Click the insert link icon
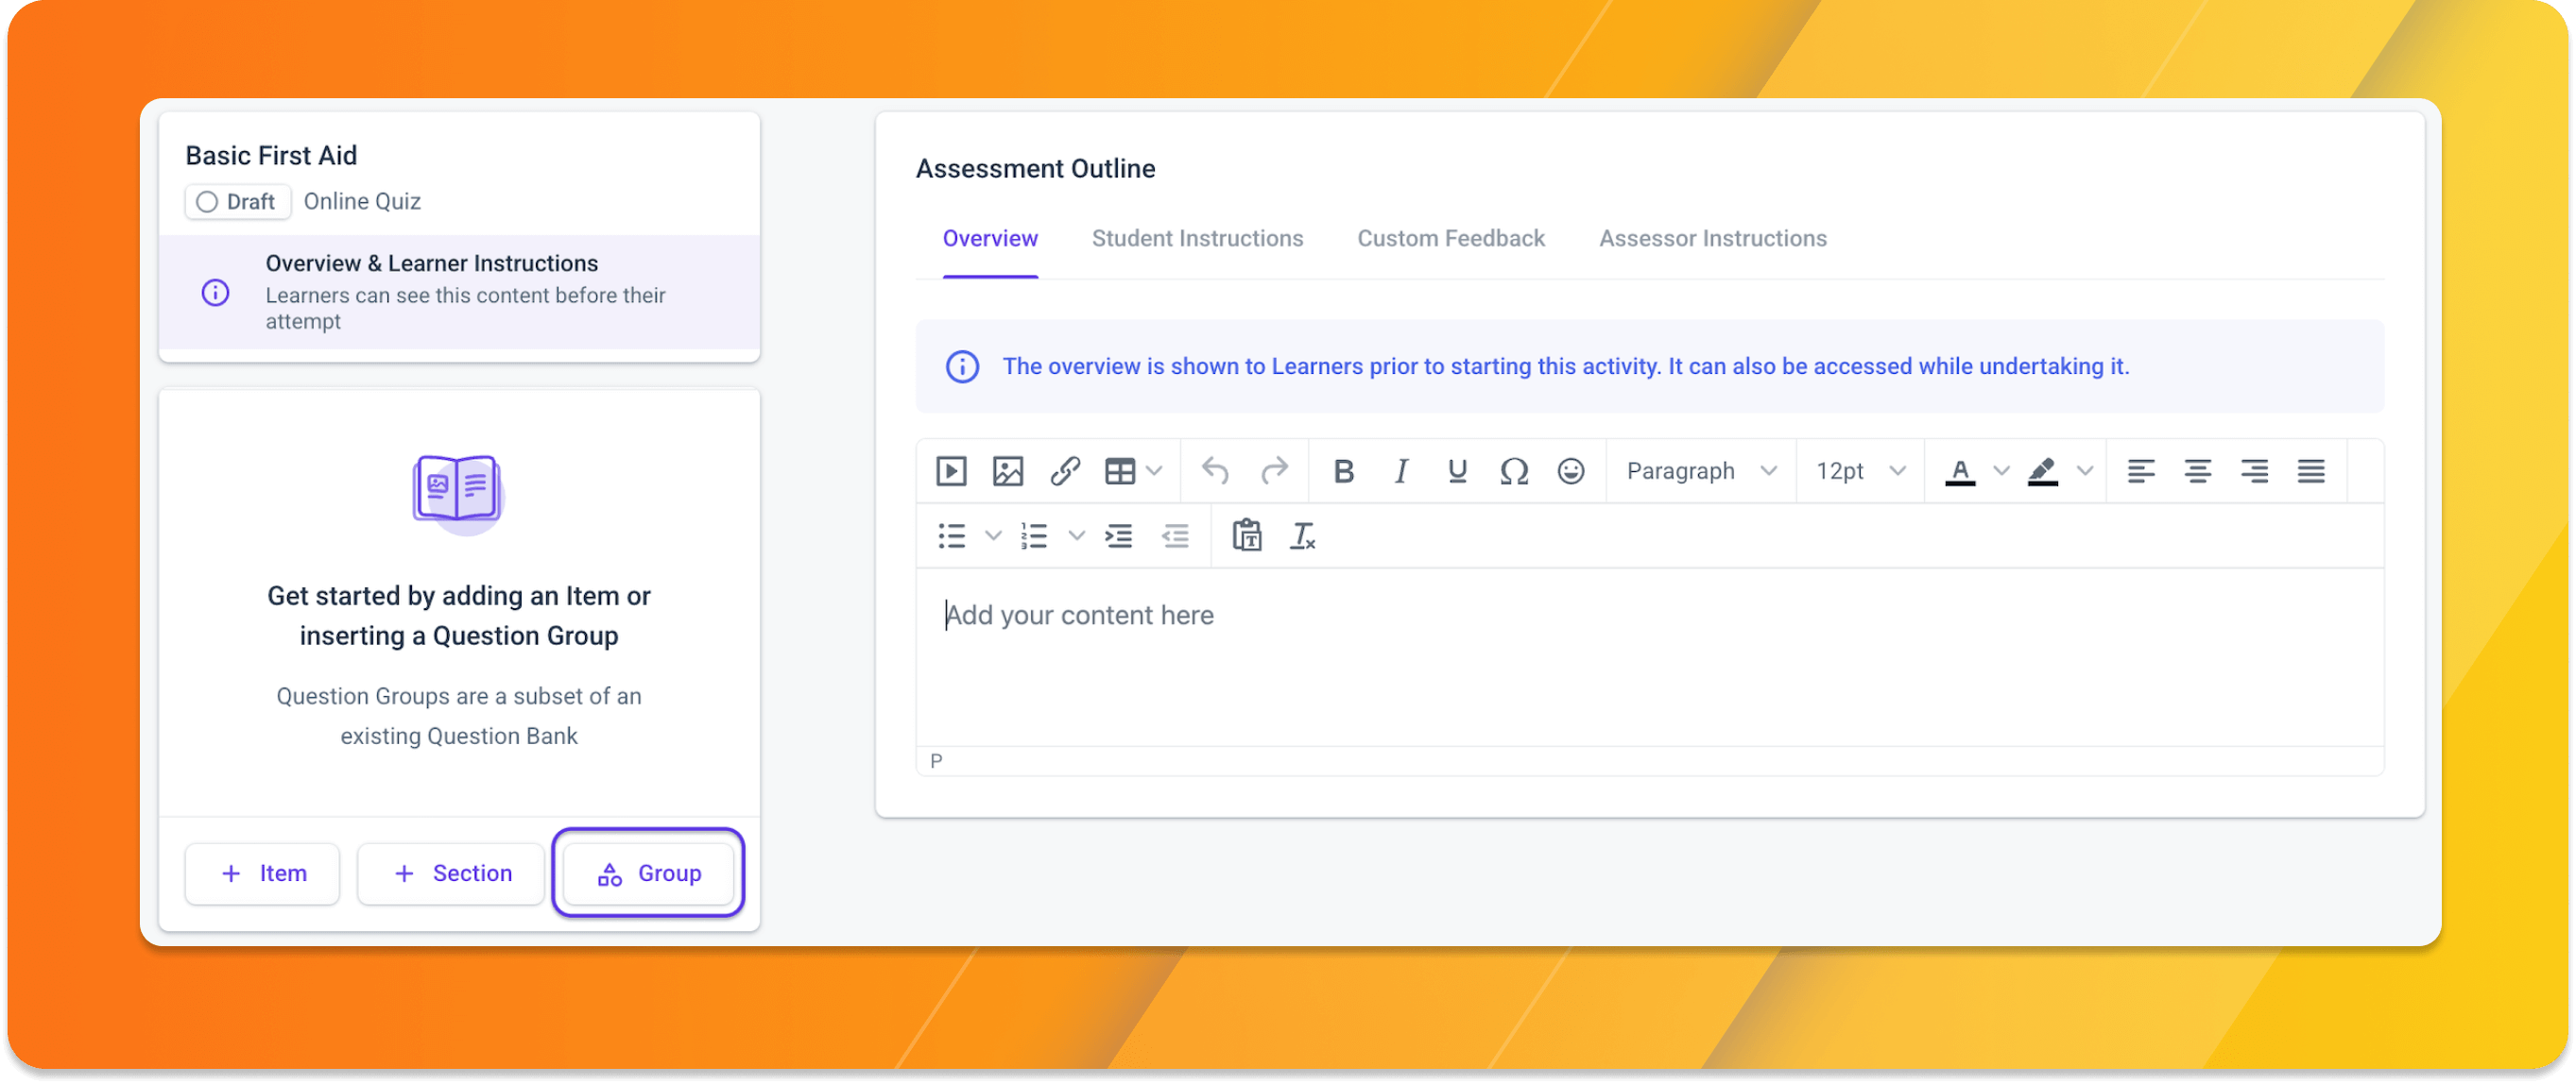This screenshot has width=2576, height=1084. click(x=1065, y=470)
